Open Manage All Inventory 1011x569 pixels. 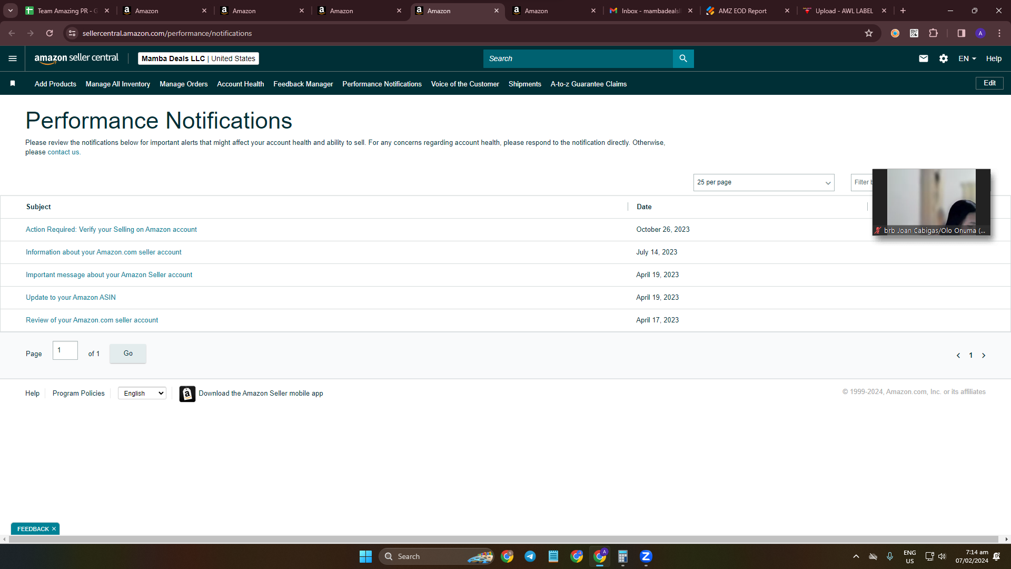point(118,84)
